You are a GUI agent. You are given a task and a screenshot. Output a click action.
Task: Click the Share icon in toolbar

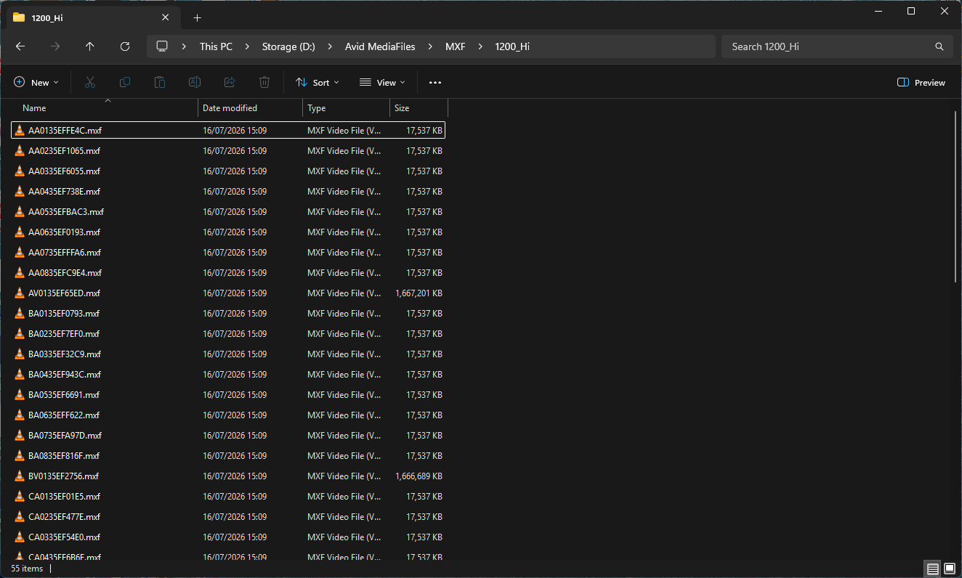[x=230, y=83]
